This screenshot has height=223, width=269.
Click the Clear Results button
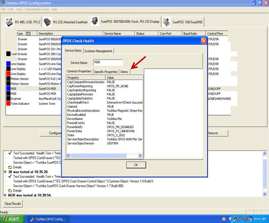point(13,204)
